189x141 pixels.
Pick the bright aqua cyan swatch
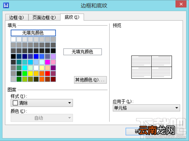click(x=25, y=68)
